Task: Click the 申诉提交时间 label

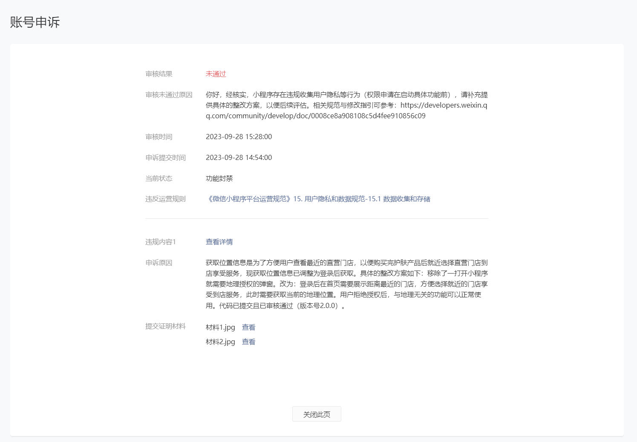Action: 165,157
